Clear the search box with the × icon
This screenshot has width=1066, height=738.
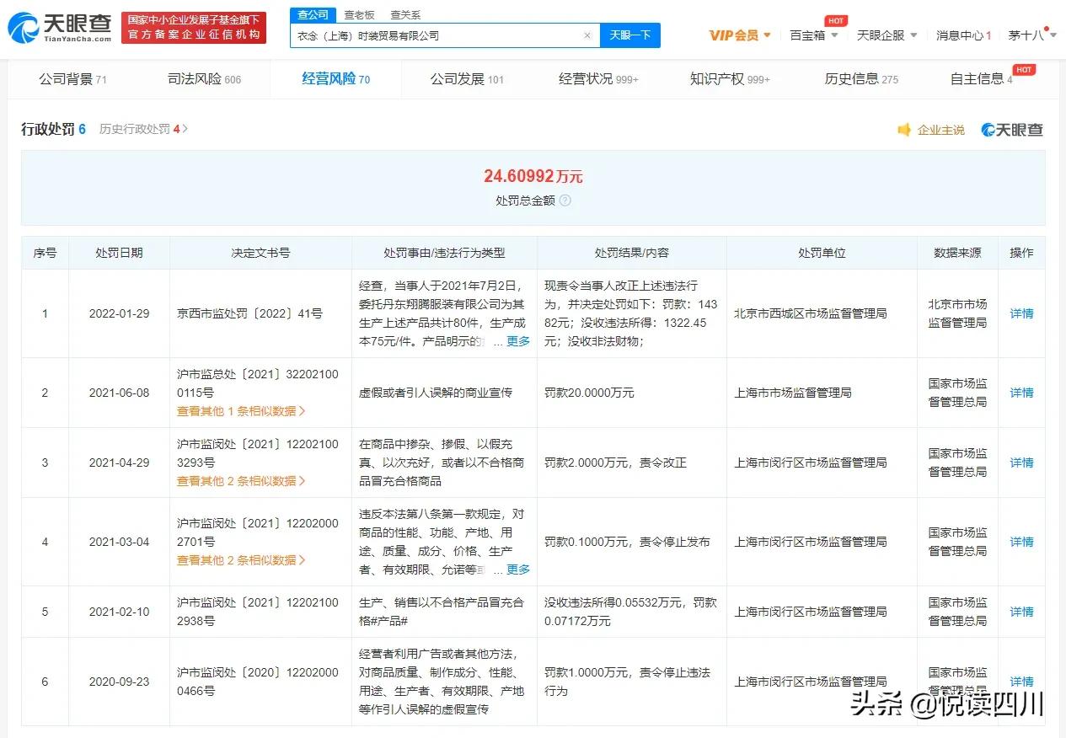pos(587,35)
